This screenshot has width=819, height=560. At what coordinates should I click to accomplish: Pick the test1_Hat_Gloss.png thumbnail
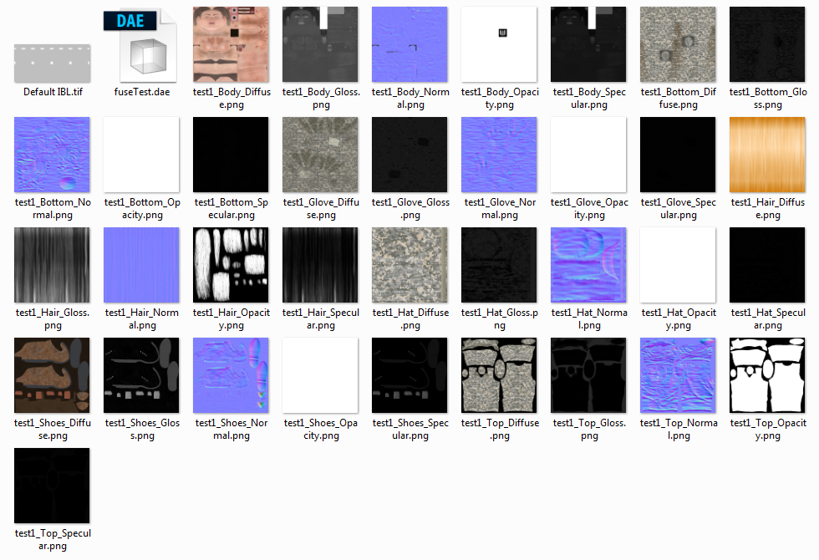point(499,265)
